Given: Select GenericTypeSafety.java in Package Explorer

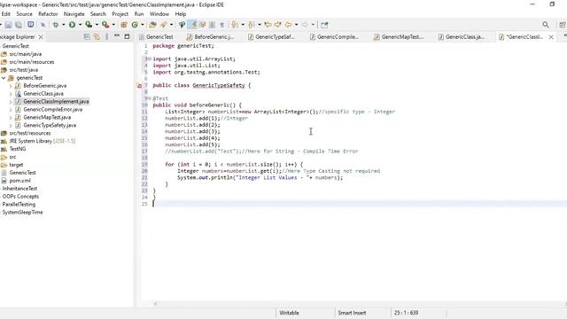Looking at the screenshot, I should point(50,125).
